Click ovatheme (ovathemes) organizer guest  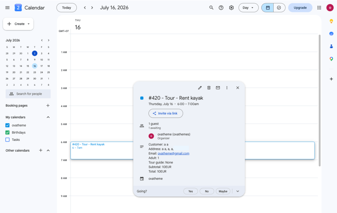174,136
